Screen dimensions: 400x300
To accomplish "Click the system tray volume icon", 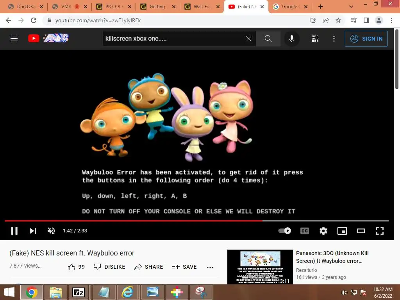I will pos(344,292).
